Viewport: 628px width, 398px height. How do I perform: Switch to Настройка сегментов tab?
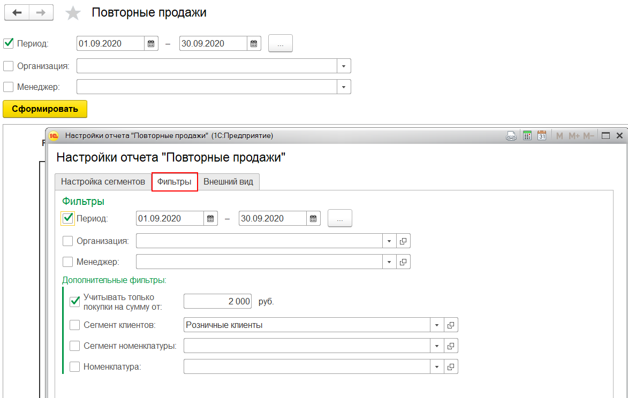(x=103, y=182)
